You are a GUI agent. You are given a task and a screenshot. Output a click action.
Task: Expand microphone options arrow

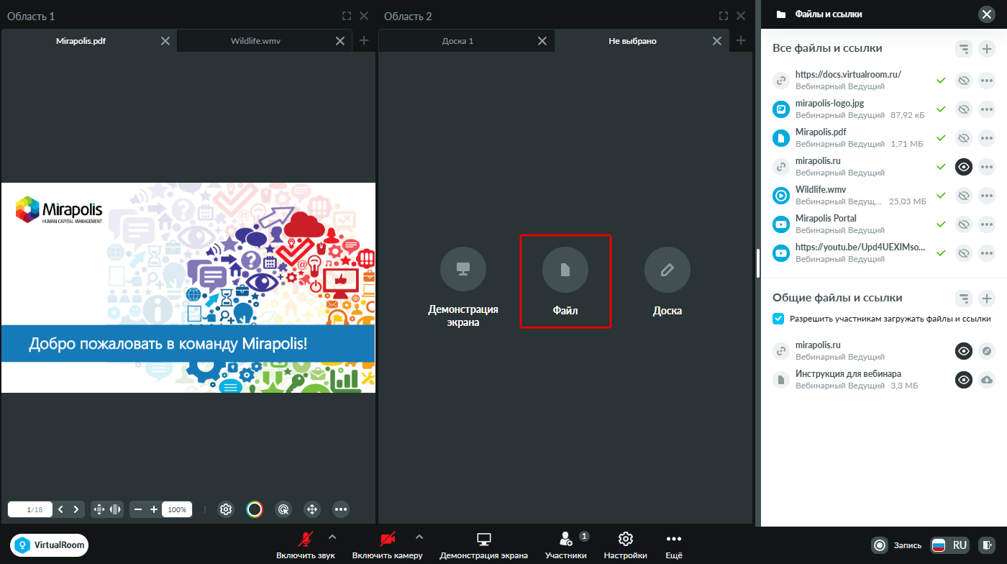coord(332,536)
